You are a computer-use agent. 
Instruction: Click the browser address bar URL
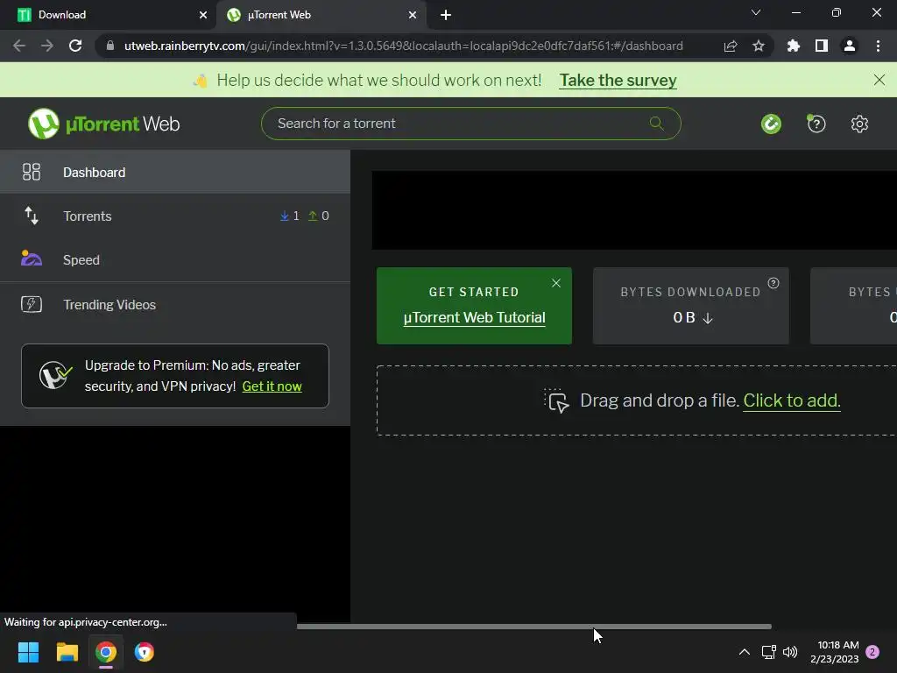pyautogui.click(x=403, y=46)
